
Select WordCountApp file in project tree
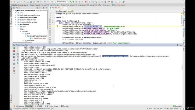tap(39, 38)
